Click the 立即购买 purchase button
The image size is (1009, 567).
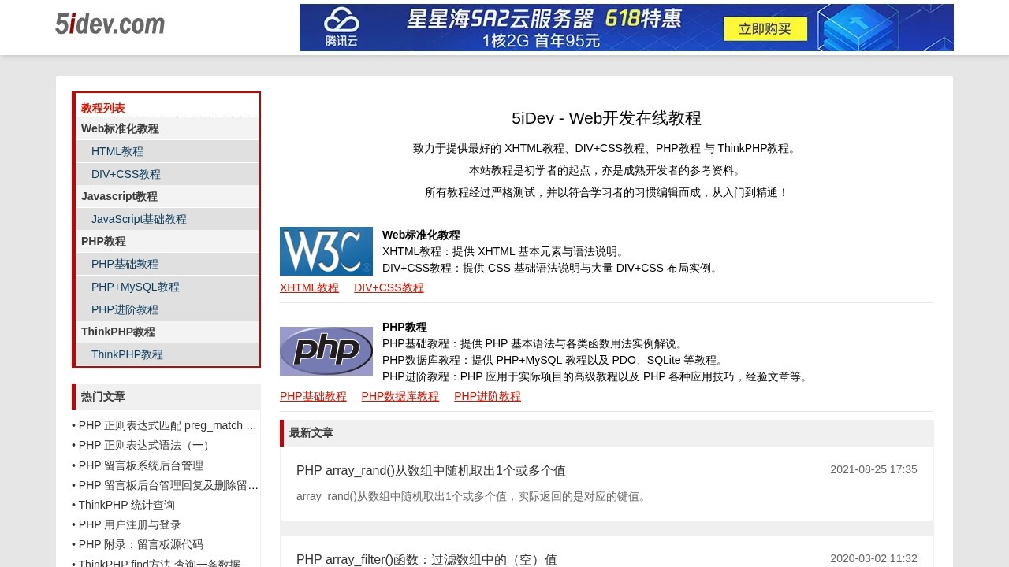(x=765, y=28)
